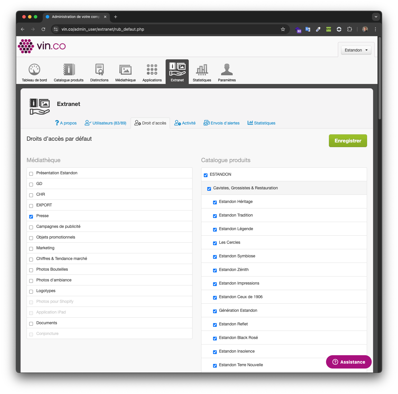Open the Chrome profile avatar

pos(365,29)
